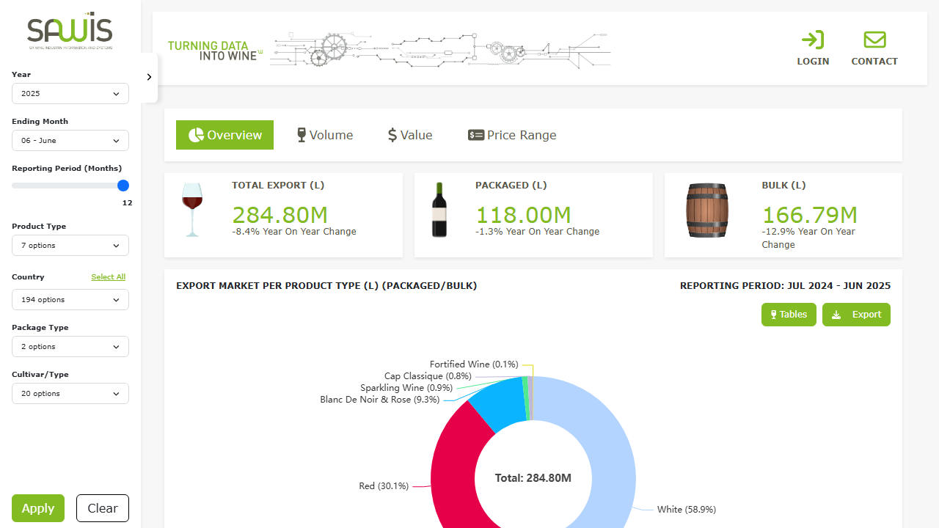Open the Country 194 options dropdown
Image resolution: width=939 pixels, height=528 pixels.
(x=70, y=300)
